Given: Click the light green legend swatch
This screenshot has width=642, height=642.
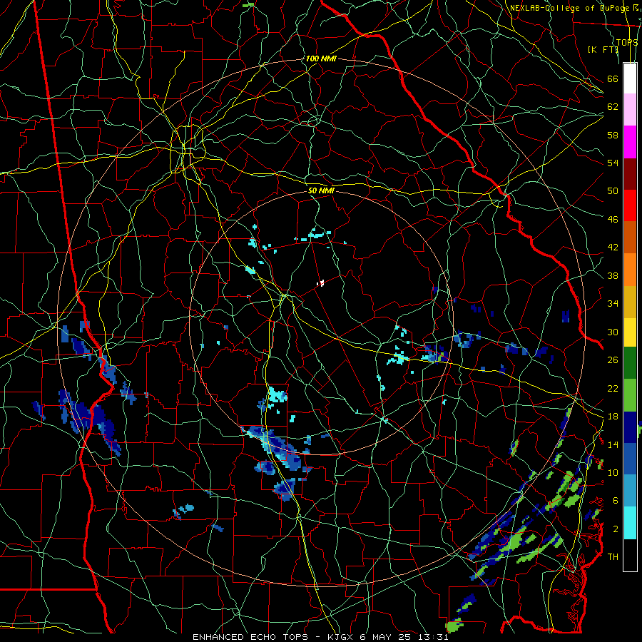Looking at the screenshot, I should (630, 395).
